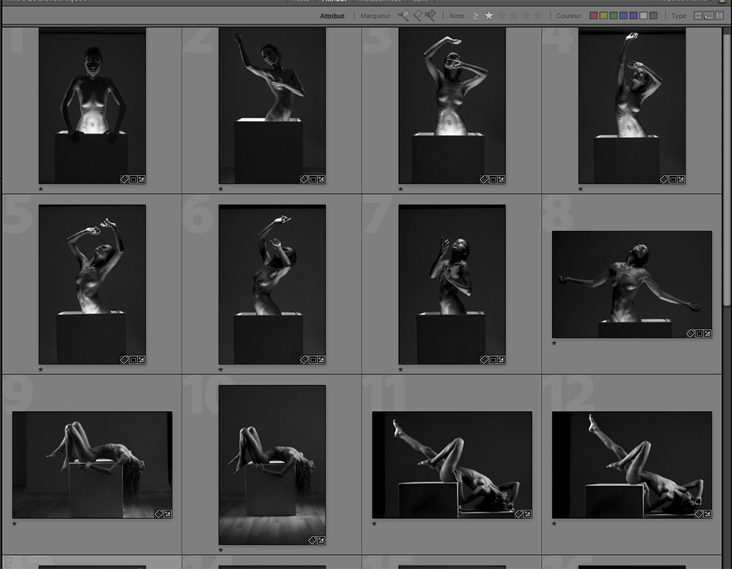The width and height of the screenshot is (732, 569).
Task: Open keyword tag badge on photo 9
Action: point(159,514)
